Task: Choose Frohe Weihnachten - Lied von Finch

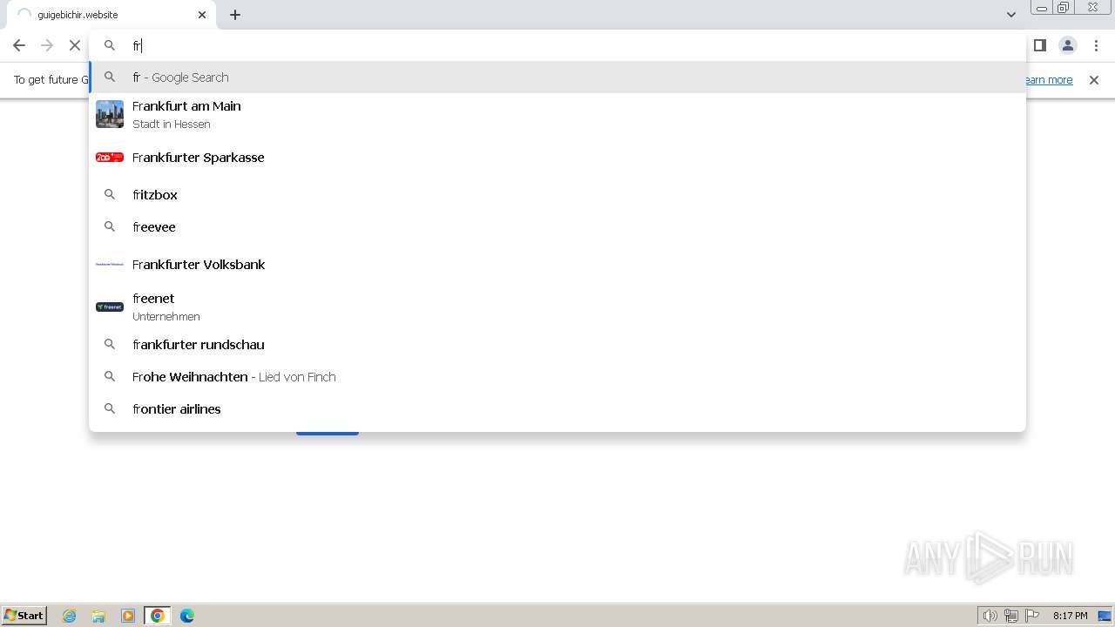Action: [x=557, y=377]
